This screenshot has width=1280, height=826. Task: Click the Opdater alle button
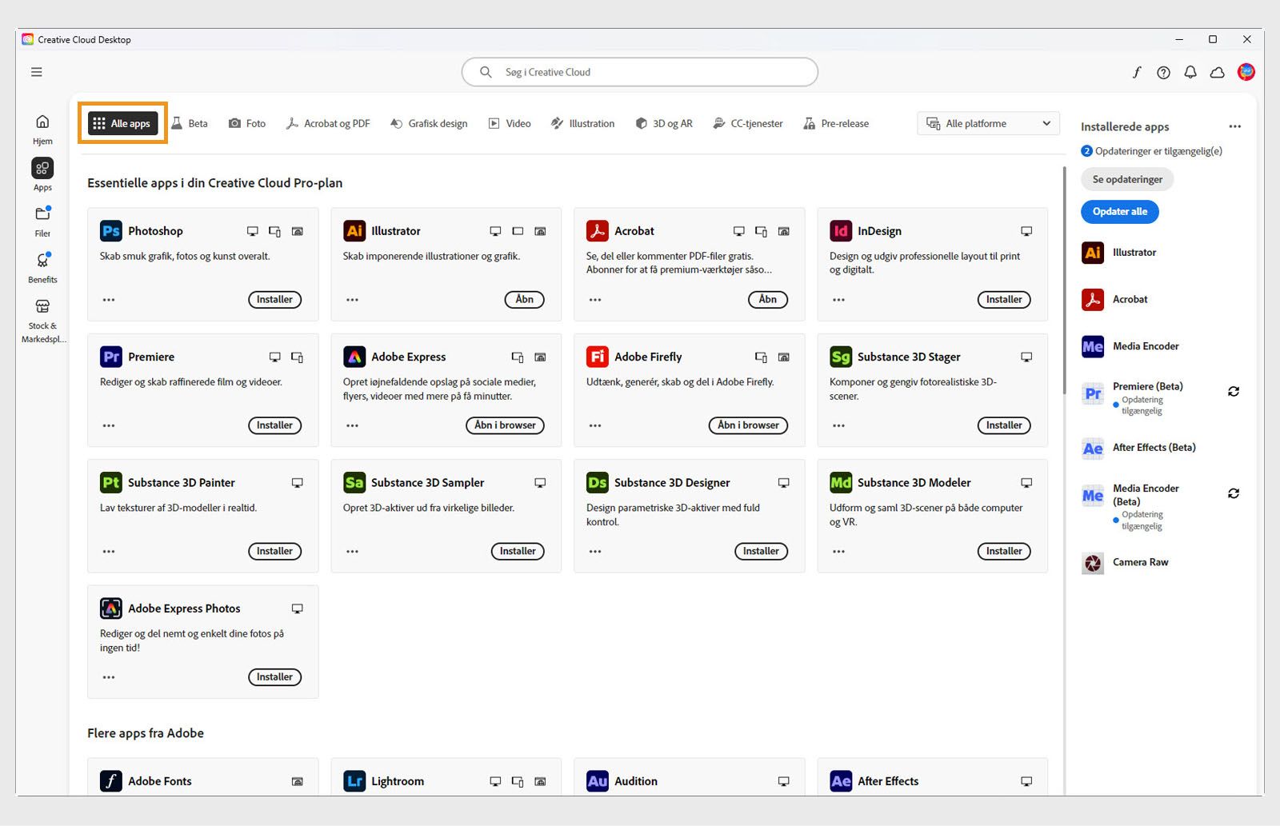[x=1119, y=211]
